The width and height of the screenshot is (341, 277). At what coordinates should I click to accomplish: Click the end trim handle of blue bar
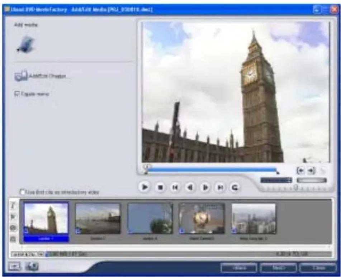[278, 173]
